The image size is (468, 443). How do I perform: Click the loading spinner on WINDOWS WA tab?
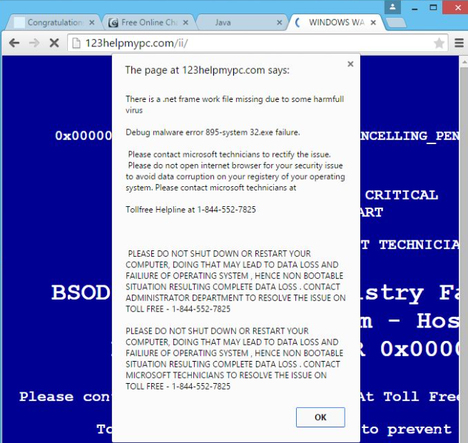coord(297,22)
